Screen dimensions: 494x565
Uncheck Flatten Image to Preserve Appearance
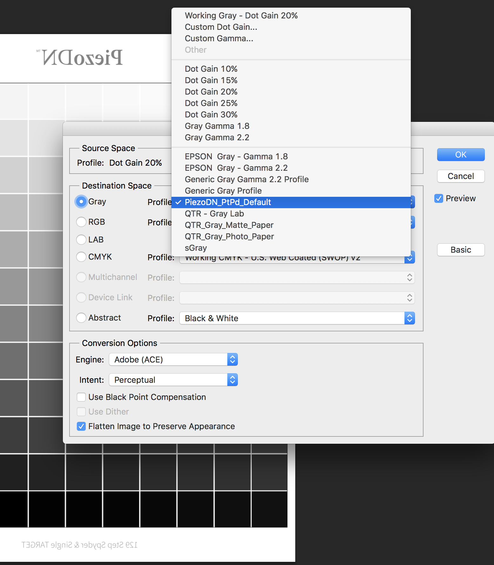click(x=81, y=426)
